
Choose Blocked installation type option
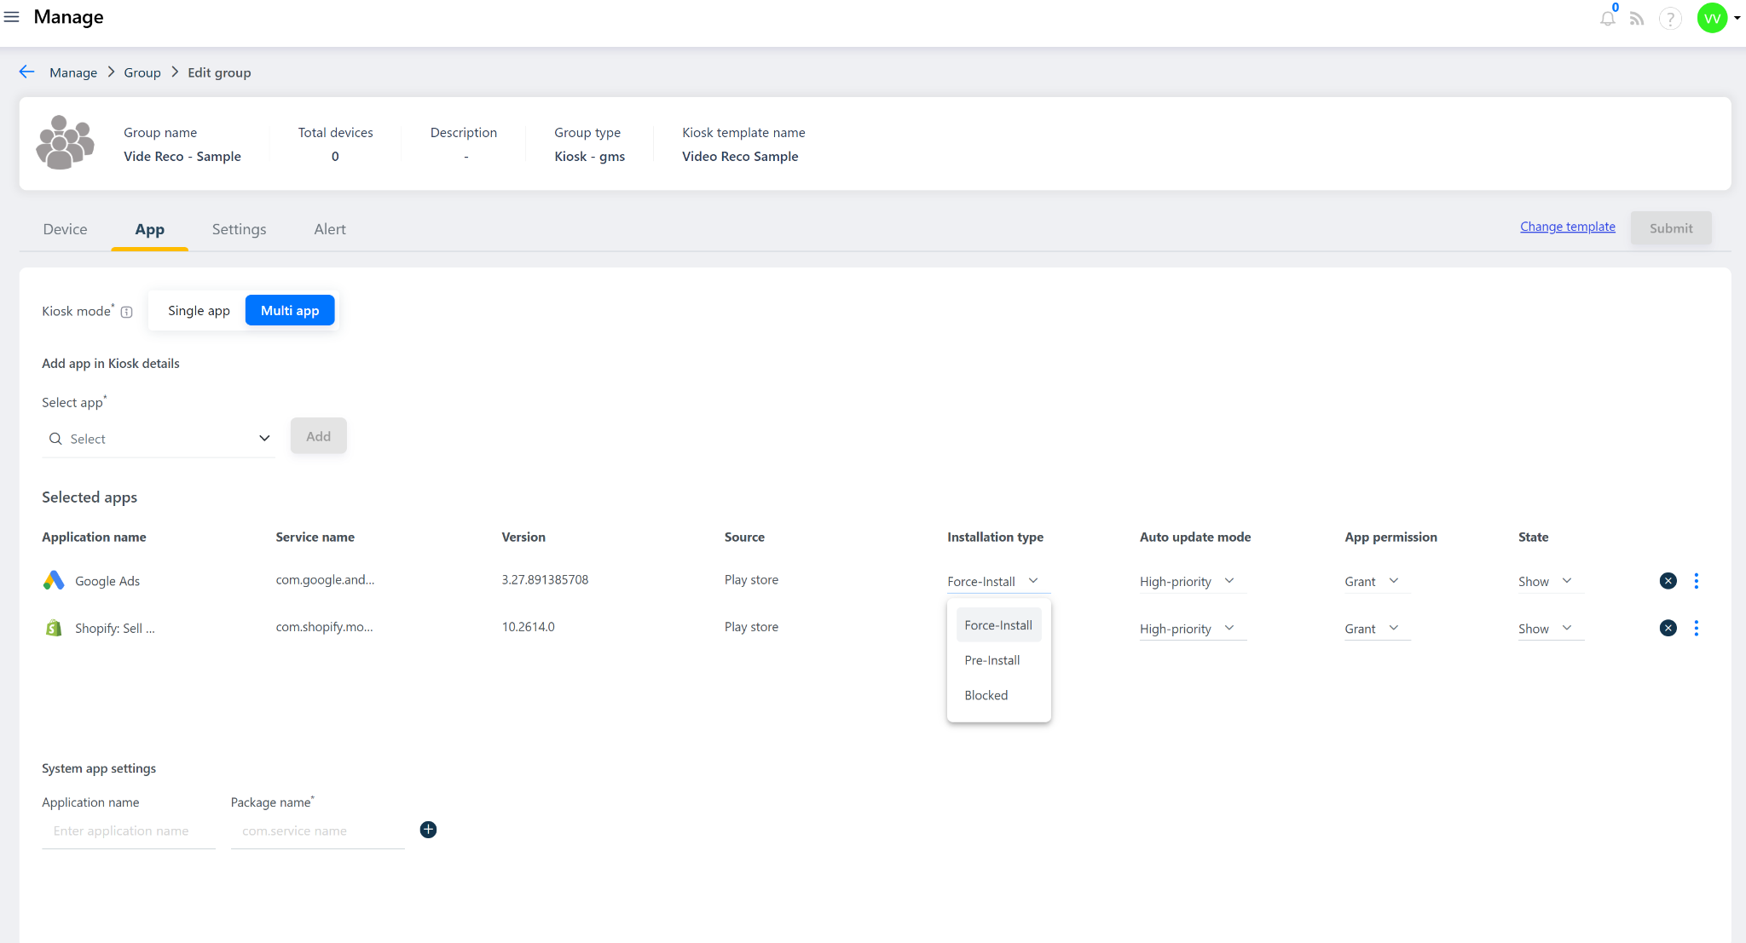(986, 695)
